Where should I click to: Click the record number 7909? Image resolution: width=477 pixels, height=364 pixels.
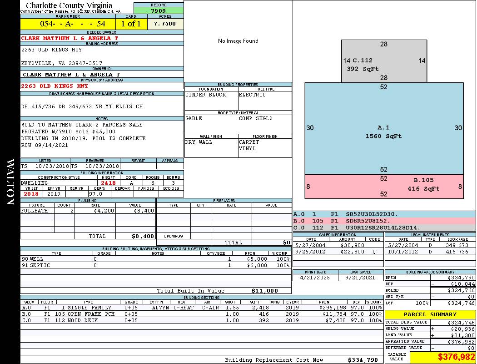(x=159, y=11)
